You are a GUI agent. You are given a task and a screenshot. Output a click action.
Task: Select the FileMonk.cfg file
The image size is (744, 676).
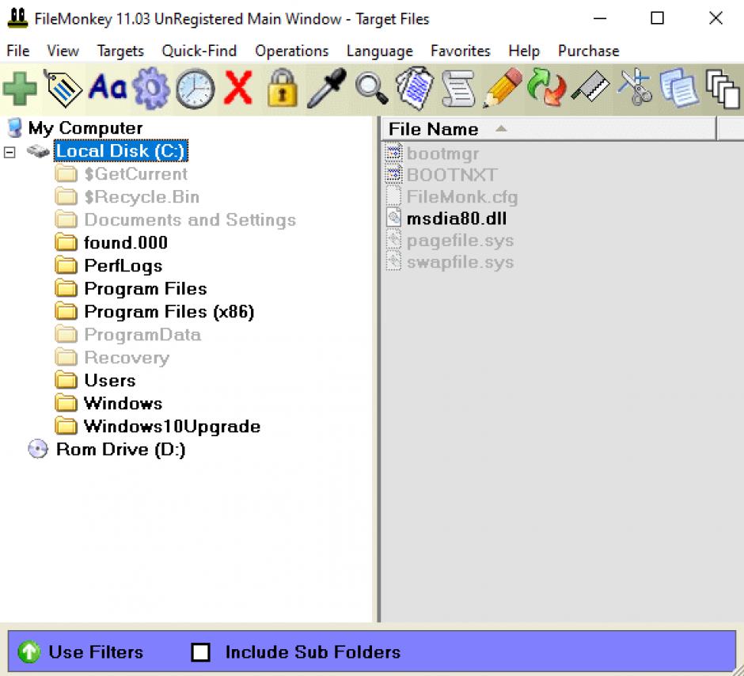462,197
